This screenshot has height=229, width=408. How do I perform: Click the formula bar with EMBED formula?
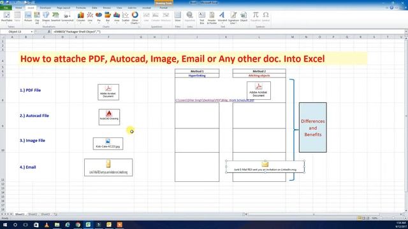pos(228,32)
